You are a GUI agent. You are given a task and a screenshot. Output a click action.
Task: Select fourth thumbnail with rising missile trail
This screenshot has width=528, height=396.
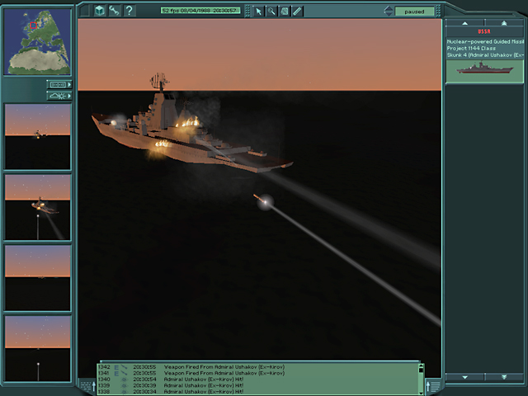pos(37,348)
